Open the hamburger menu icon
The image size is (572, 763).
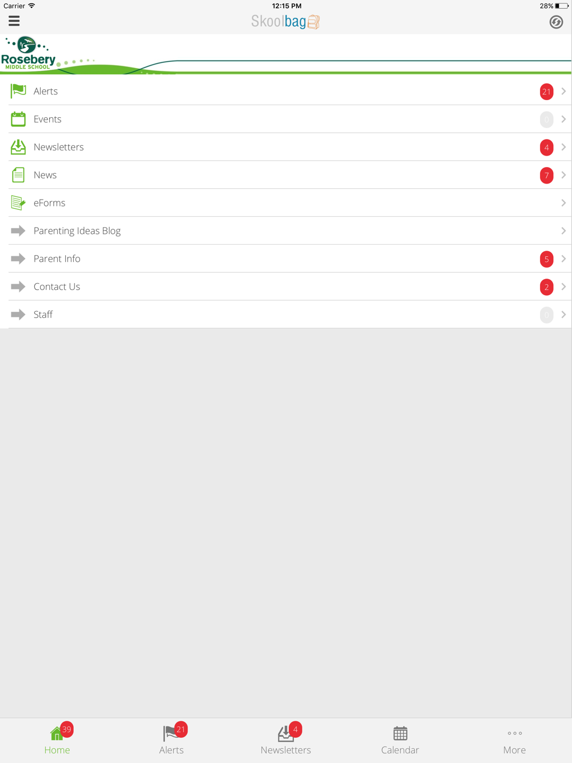(14, 21)
